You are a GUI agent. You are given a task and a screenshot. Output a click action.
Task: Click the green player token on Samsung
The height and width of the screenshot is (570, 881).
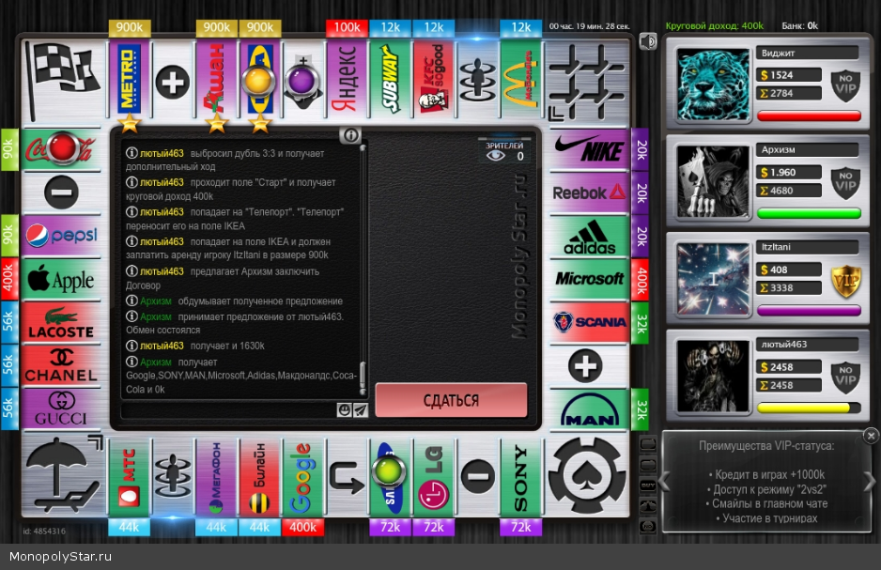pyautogui.click(x=389, y=470)
